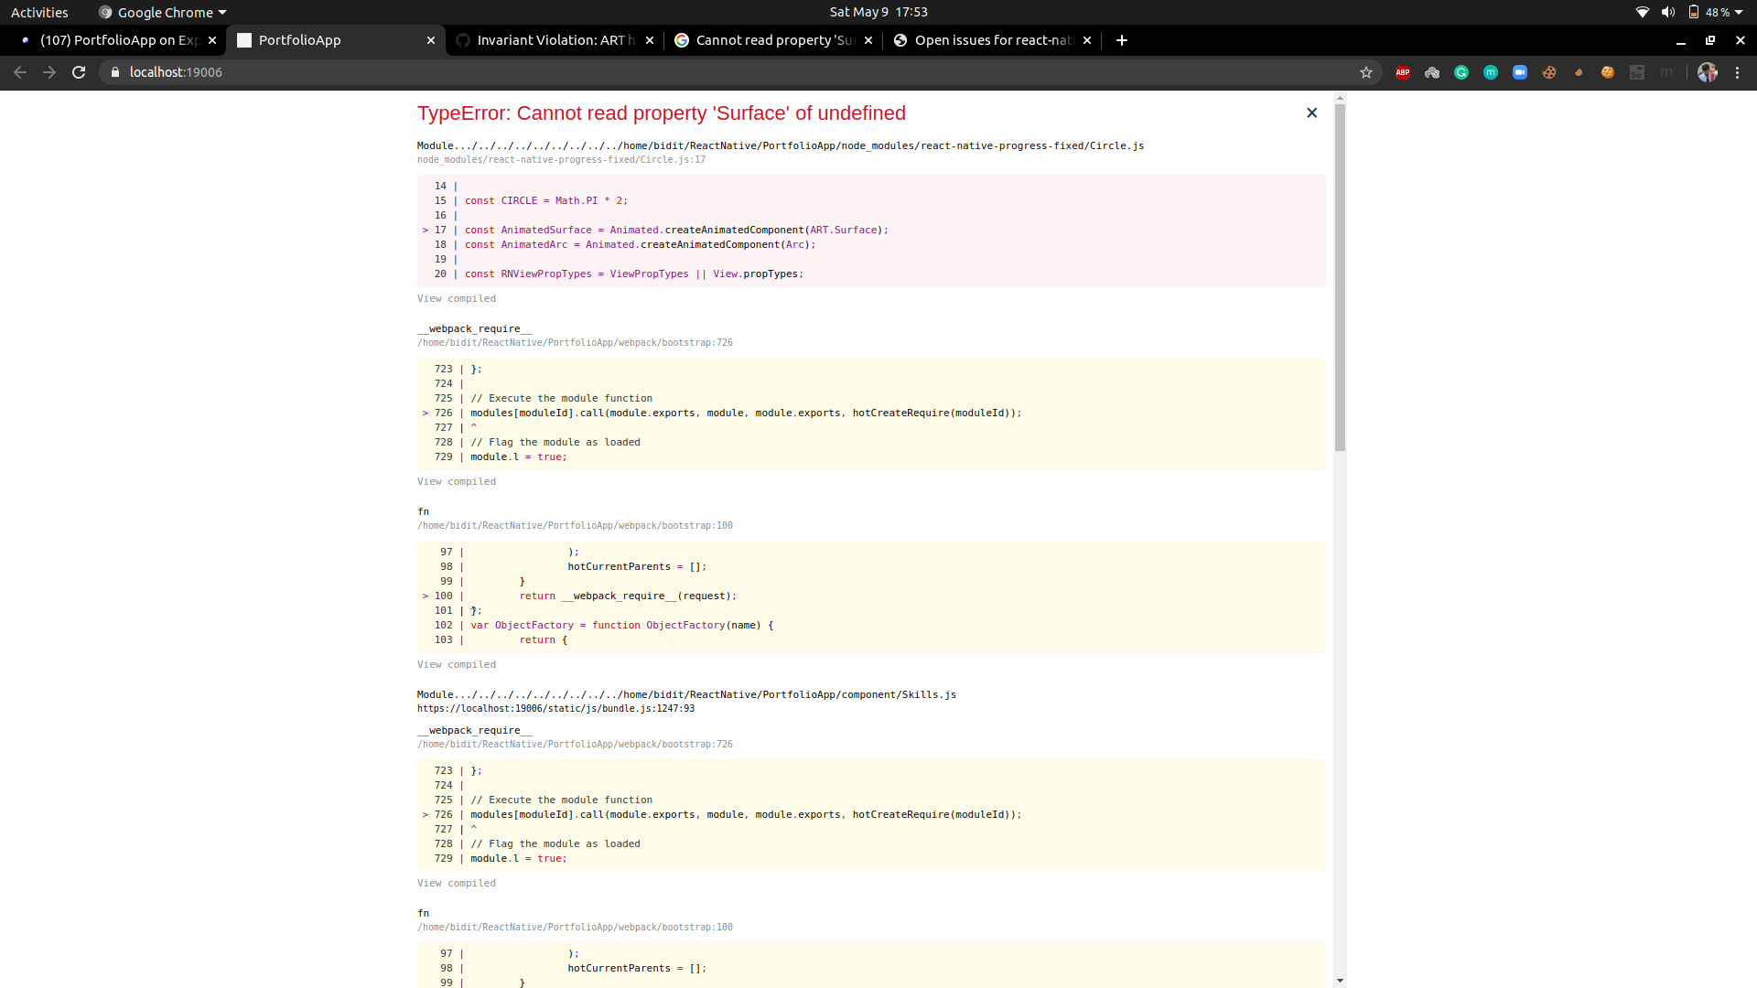1757x988 pixels.
Task: Open the battery status indicator menu
Action: [x=1696, y=12]
